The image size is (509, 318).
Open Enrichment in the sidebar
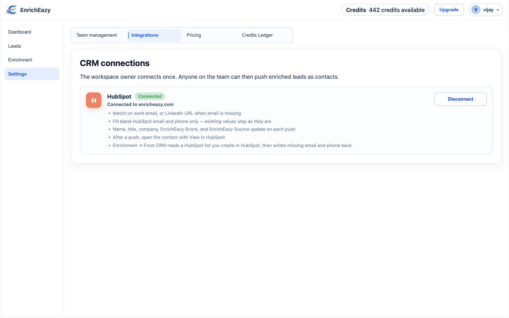(32, 60)
